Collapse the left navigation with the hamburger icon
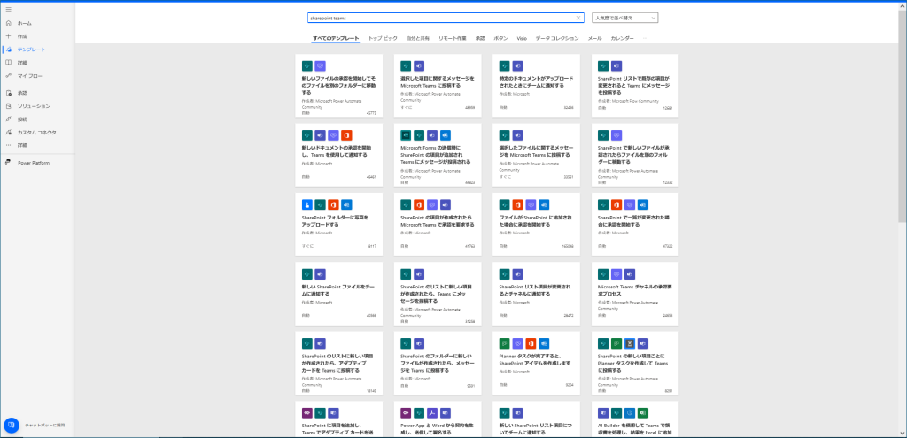907x438 pixels. click(8, 9)
